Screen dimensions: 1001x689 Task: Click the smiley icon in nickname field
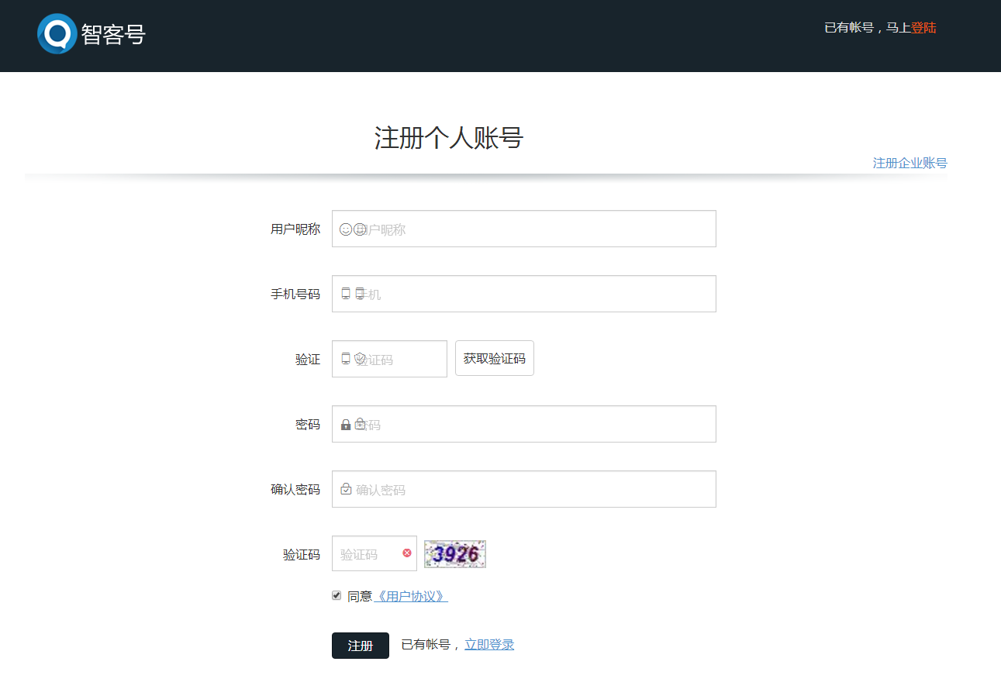(346, 229)
